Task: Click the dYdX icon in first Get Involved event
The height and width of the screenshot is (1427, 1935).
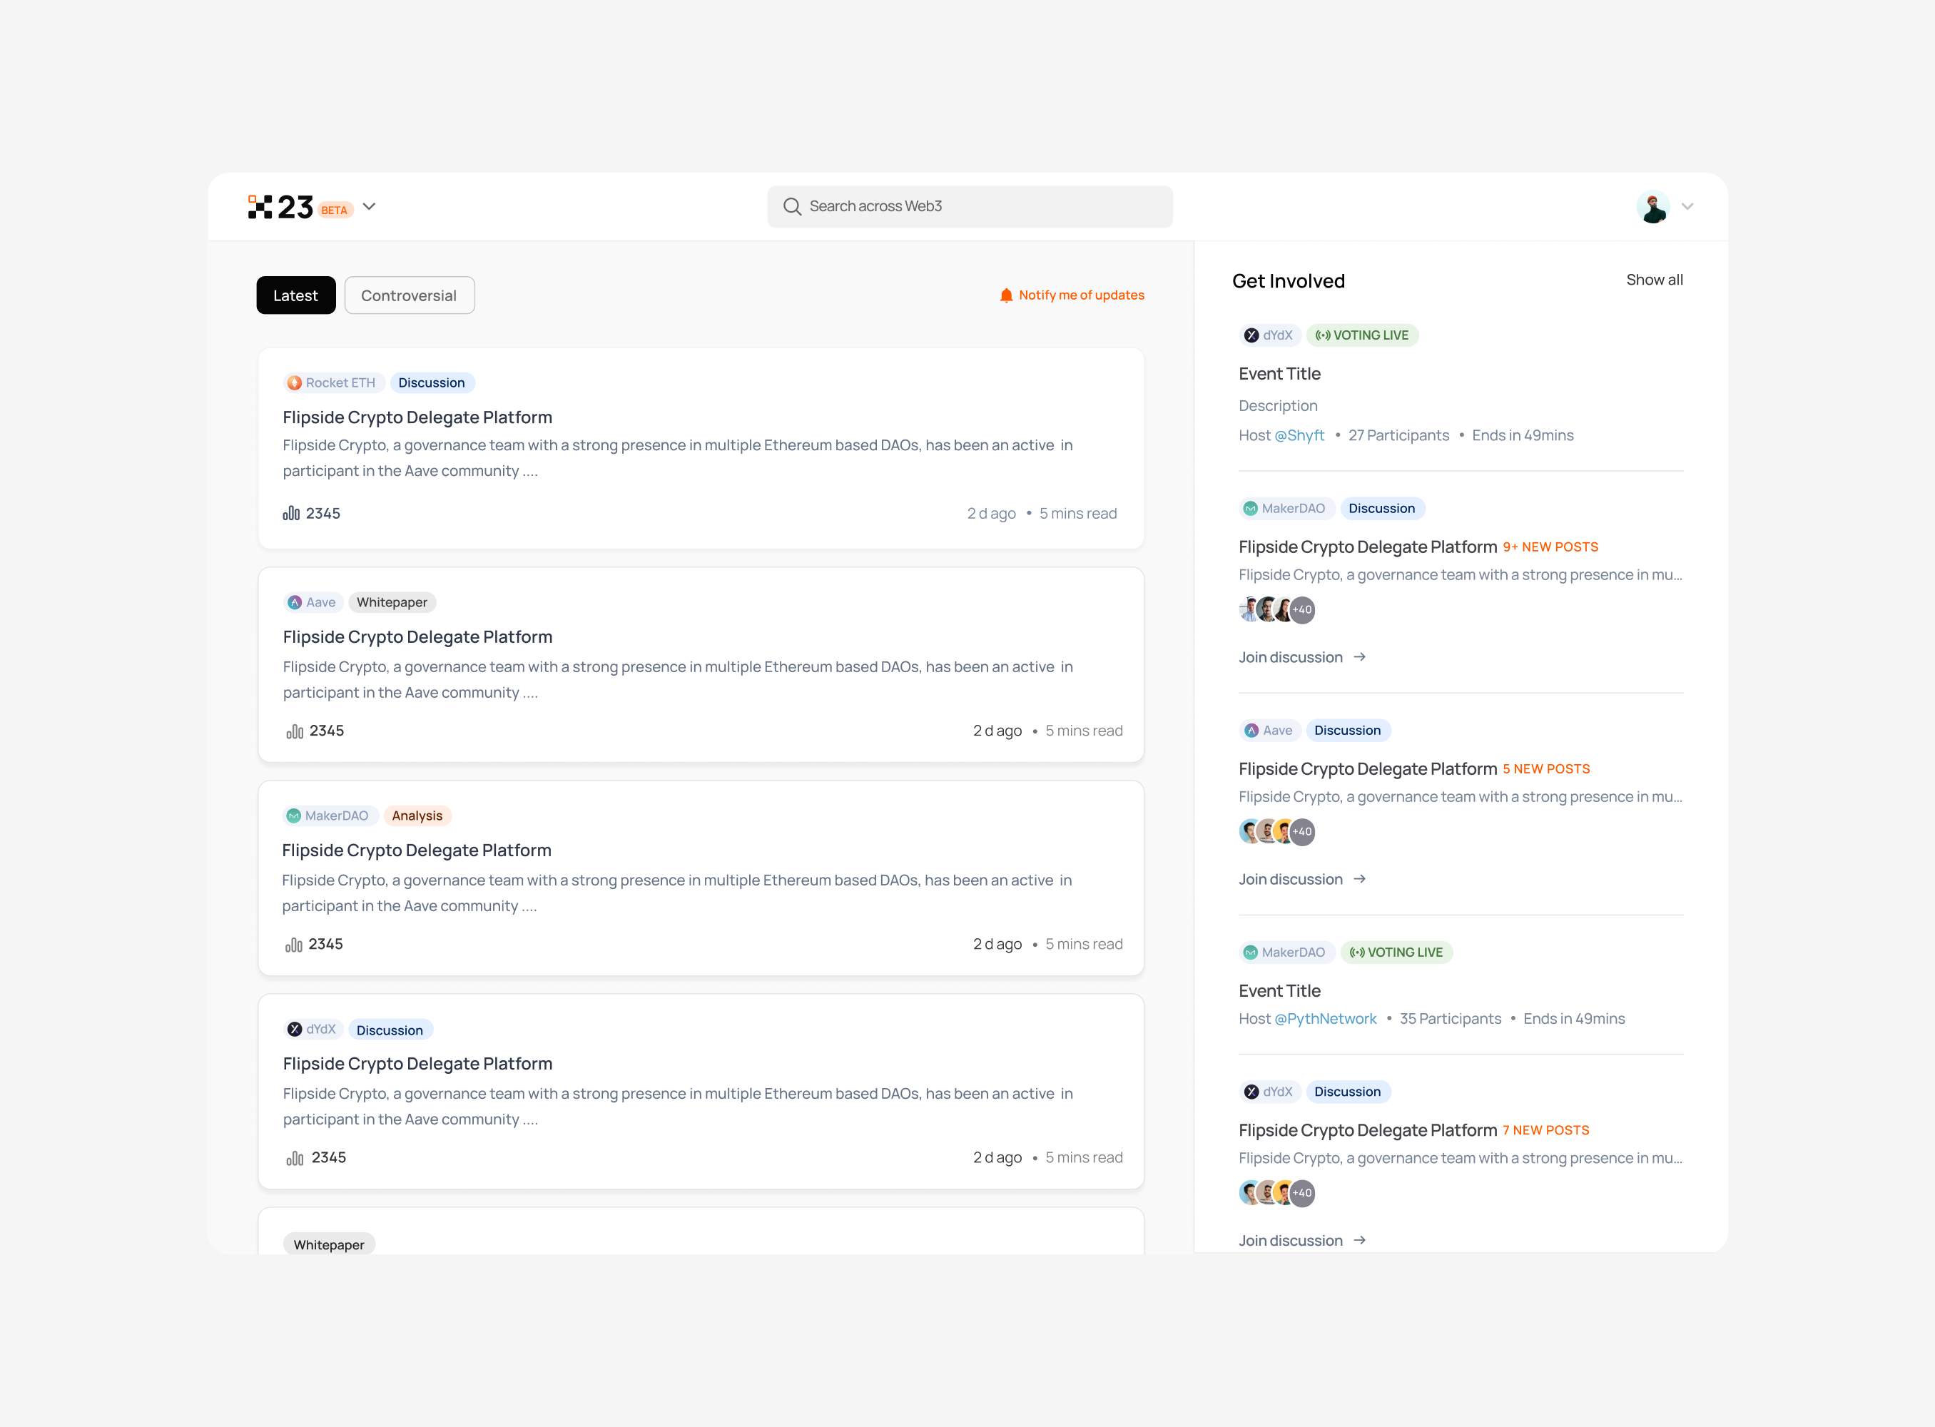Action: coord(1251,335)
